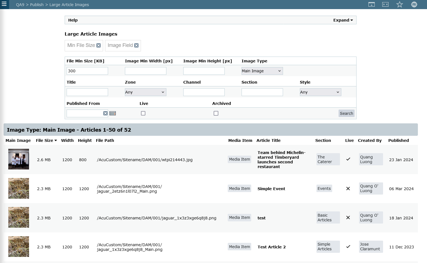Screen dimensions: 427x263
Task: Open the Zone dropdown
Action: point(145,92)
